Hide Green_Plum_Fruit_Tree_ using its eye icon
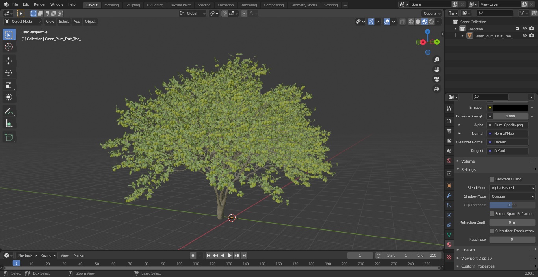This screenshot has width=538, height=277. (x=525, y=36)
